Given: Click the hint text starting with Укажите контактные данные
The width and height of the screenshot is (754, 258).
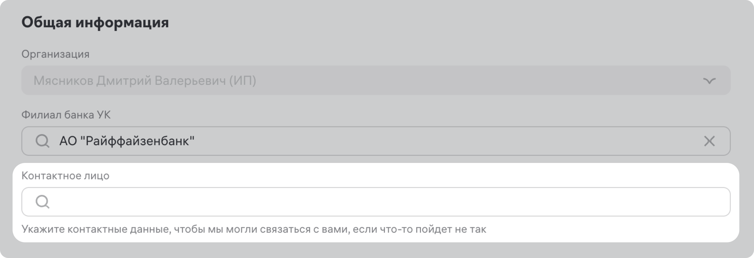Looking at the screenshot, I should coord(254,229).
